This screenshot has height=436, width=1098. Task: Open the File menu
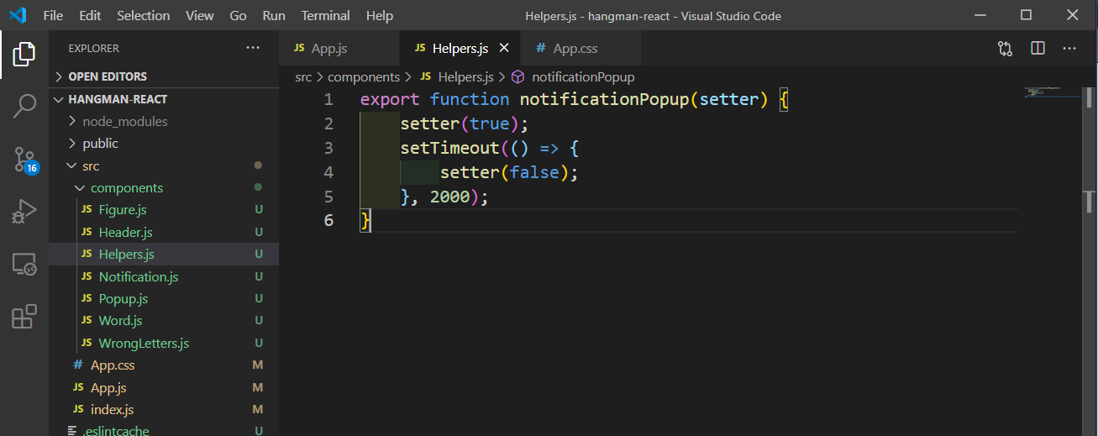53,15
